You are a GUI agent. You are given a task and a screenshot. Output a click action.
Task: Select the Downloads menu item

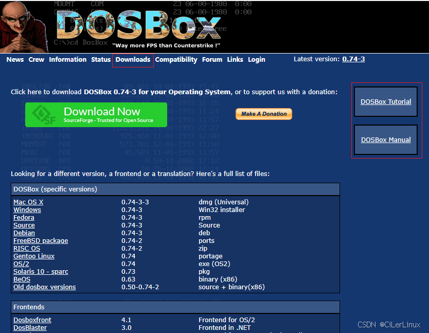[133, 59]
